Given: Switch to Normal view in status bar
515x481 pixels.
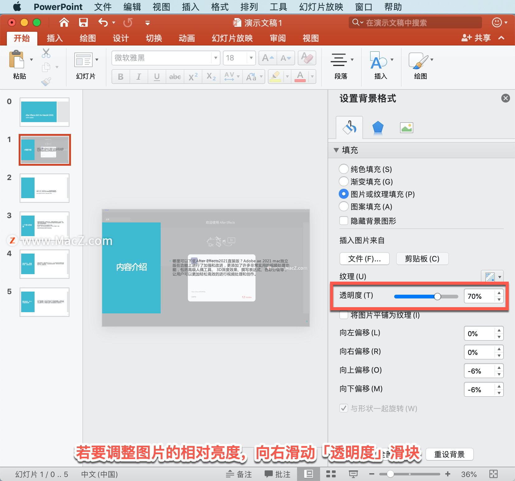Looking at the screenshot, I should point(308,474).
